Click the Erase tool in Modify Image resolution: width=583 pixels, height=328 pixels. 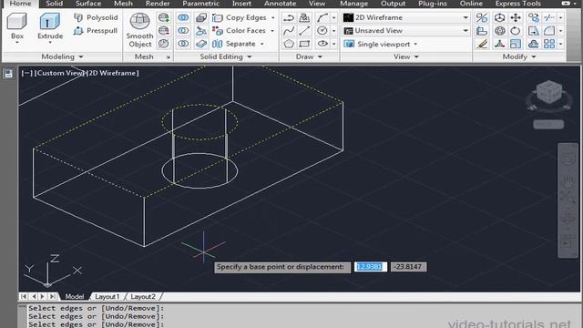pyautogui.click(x=482, y=44)
